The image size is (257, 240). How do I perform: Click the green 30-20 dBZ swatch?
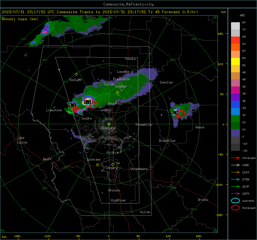coord(235,119)
